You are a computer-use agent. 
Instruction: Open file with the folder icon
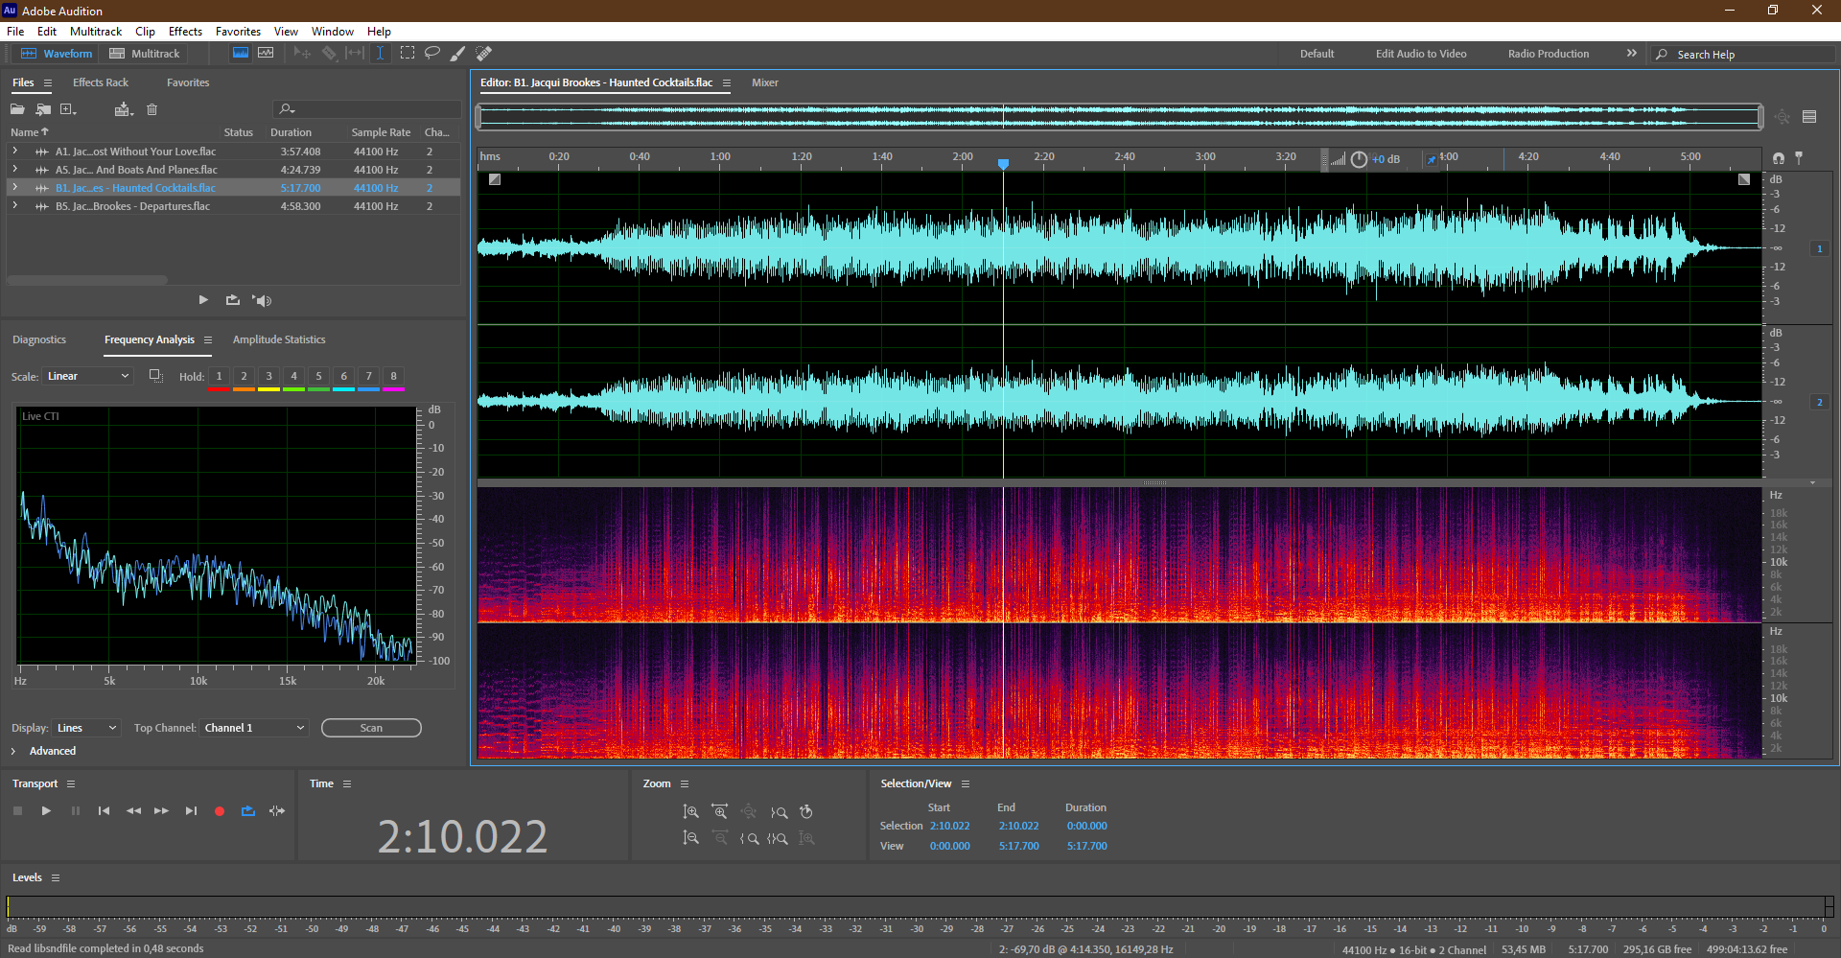tap(17, 109)
